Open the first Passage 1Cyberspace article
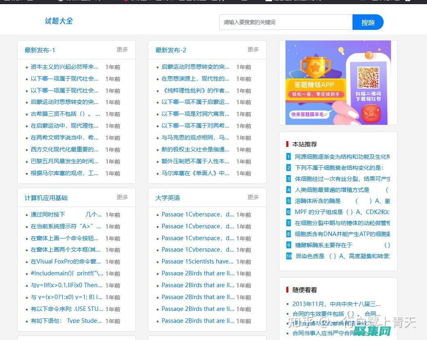This screenshot has height=340, width=427. (197, 214)
